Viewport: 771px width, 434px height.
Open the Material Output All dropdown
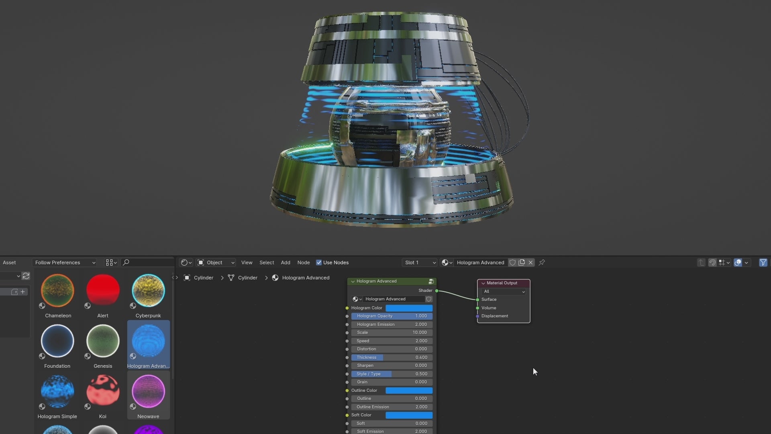pos(504,291)
